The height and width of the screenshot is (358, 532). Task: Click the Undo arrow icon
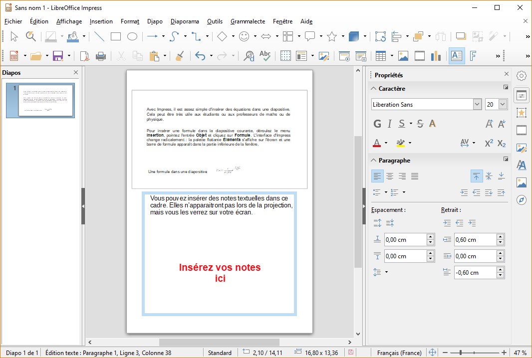pyautogui.click(x=200, y=56)
